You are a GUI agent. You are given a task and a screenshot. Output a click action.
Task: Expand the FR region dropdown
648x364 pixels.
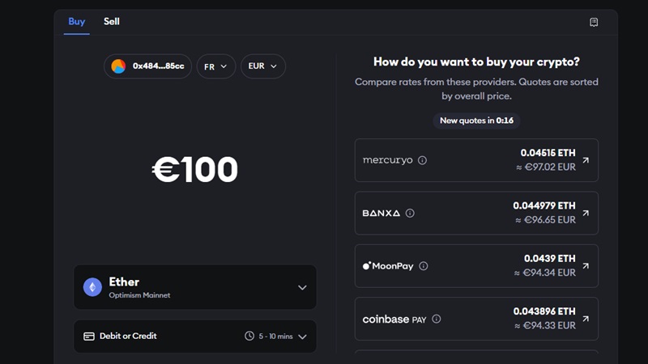215,66
